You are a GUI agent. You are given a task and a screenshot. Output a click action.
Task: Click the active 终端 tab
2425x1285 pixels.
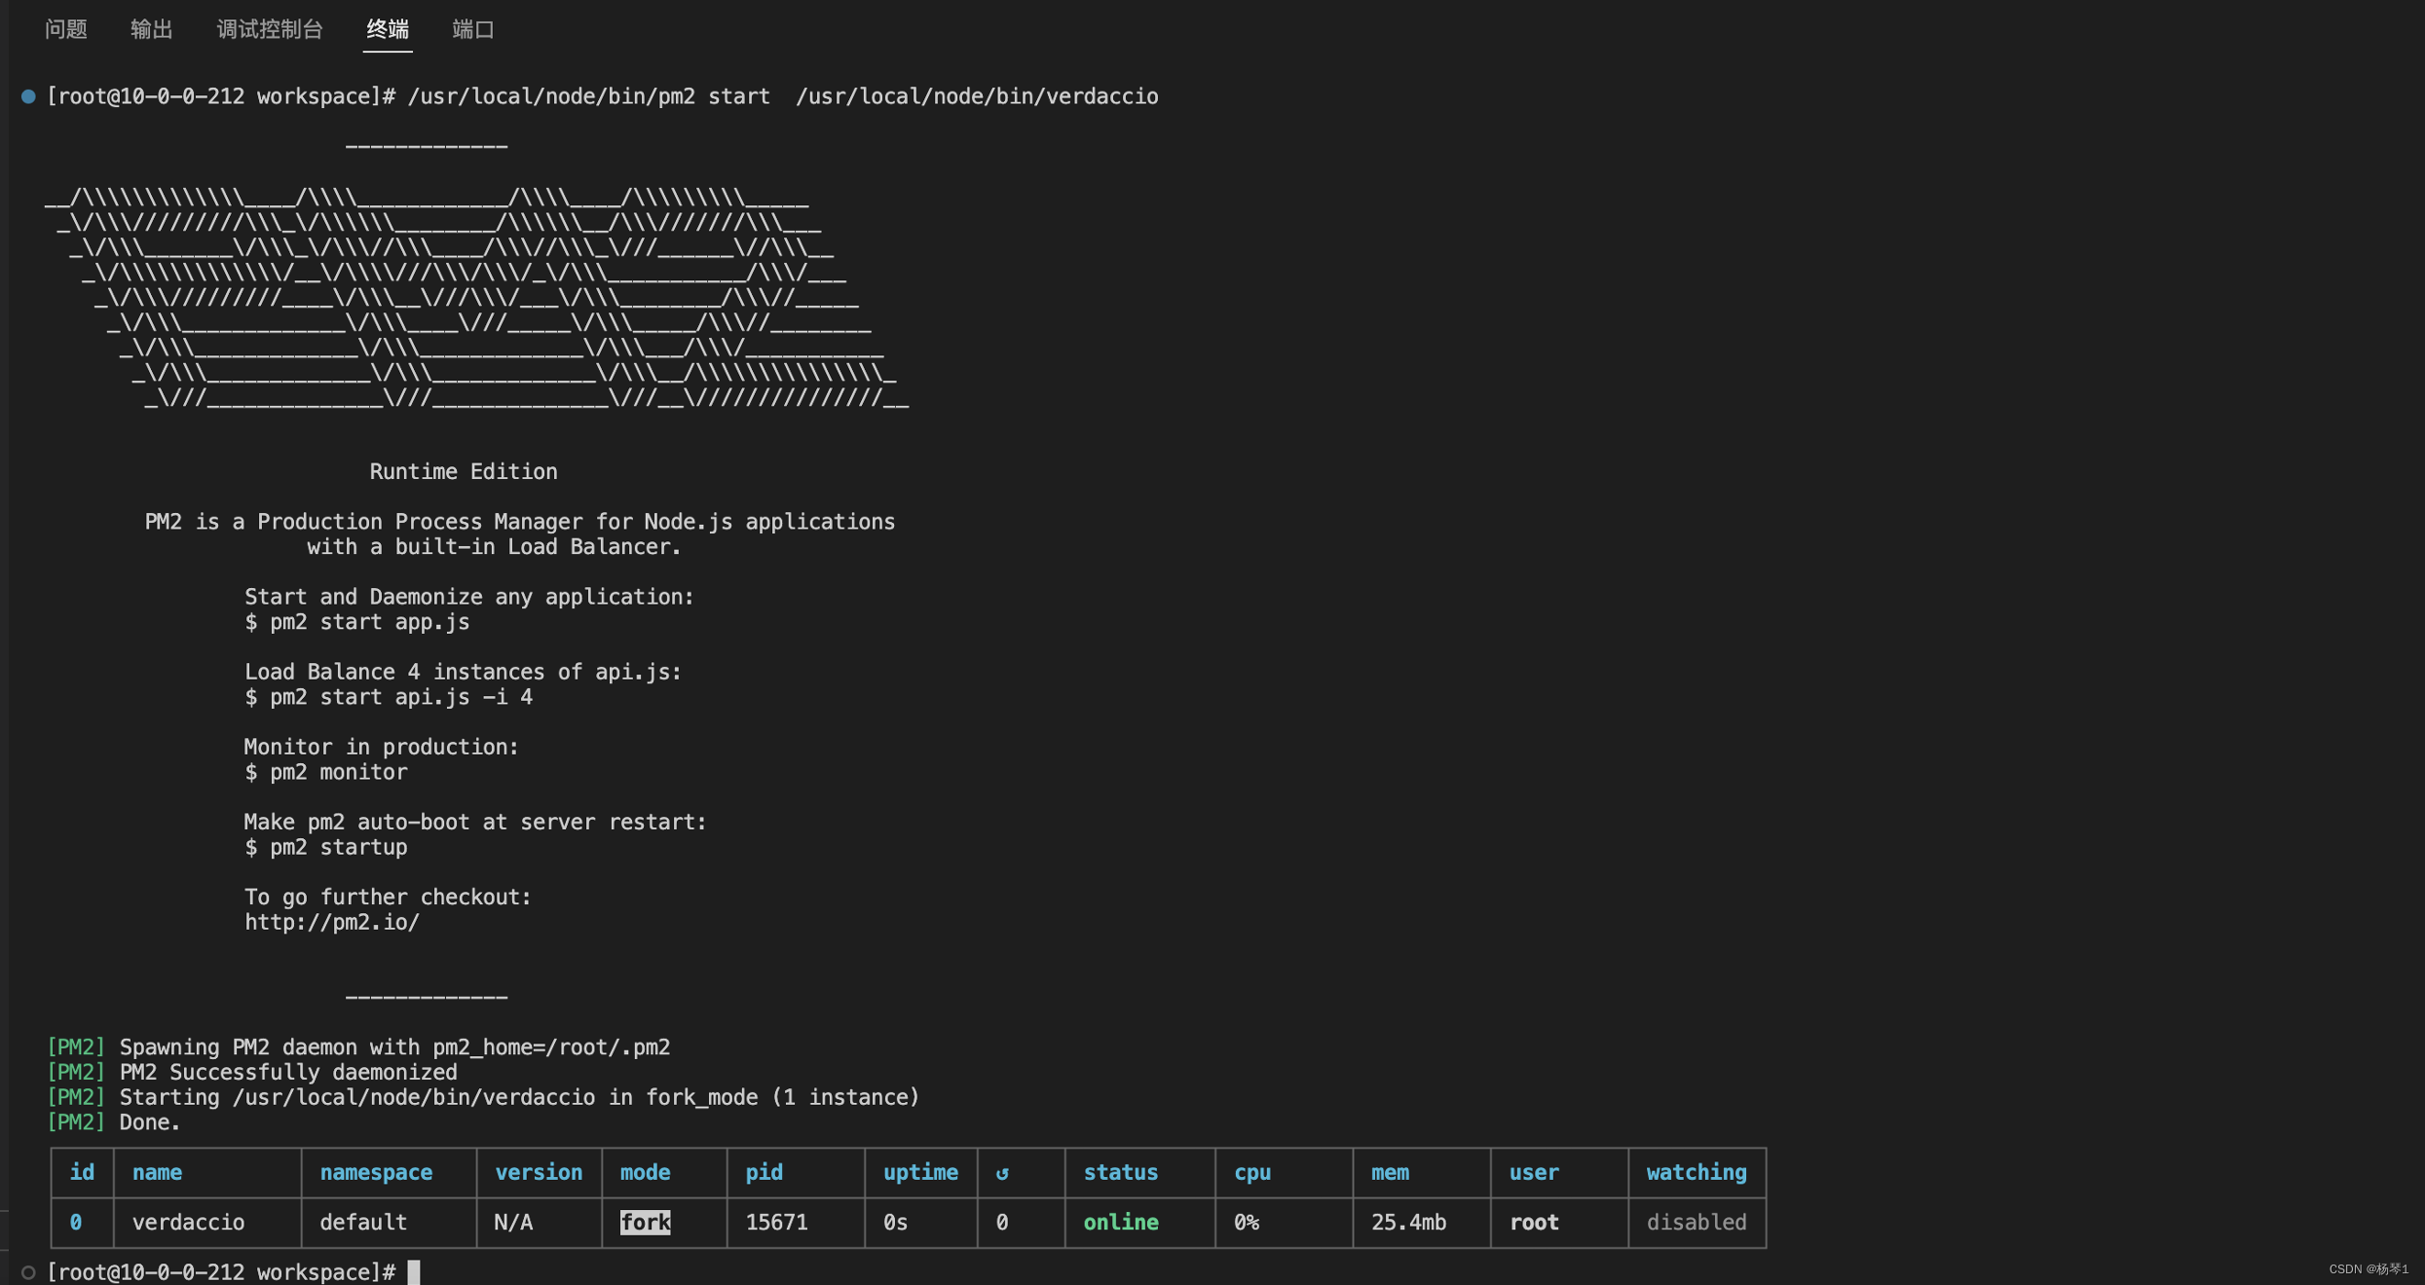[x=387, y=29]
